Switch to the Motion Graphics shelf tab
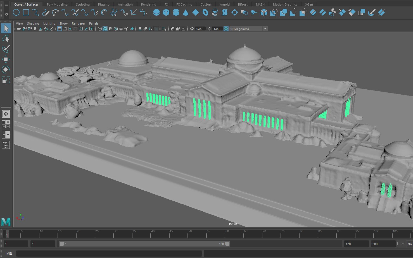Image resolution: width=413 pixels, height=258 pixels. pos(285,4)
